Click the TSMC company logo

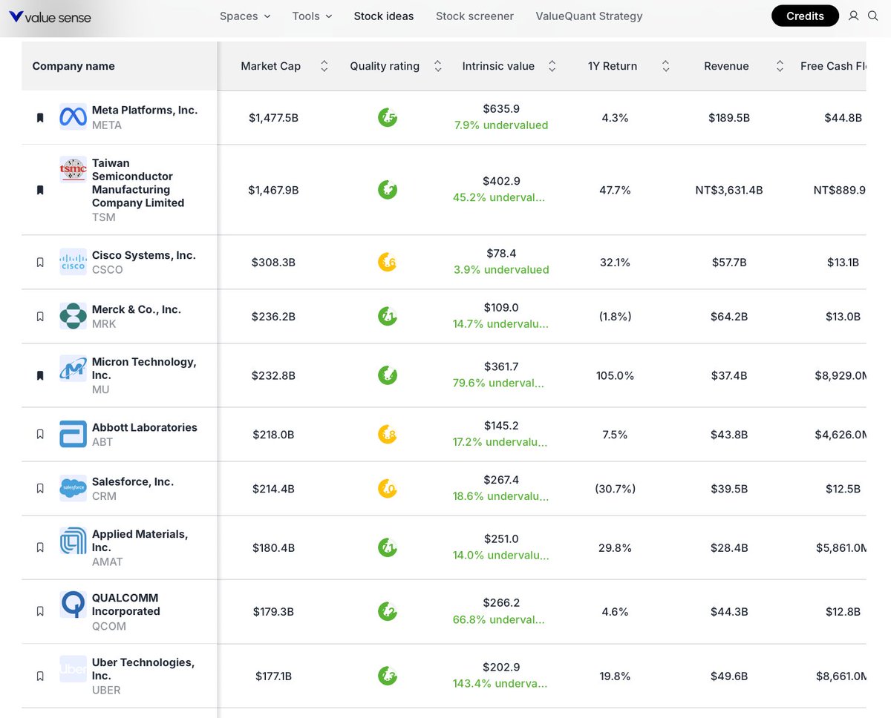pyautogui.click(x=73, y=170)
